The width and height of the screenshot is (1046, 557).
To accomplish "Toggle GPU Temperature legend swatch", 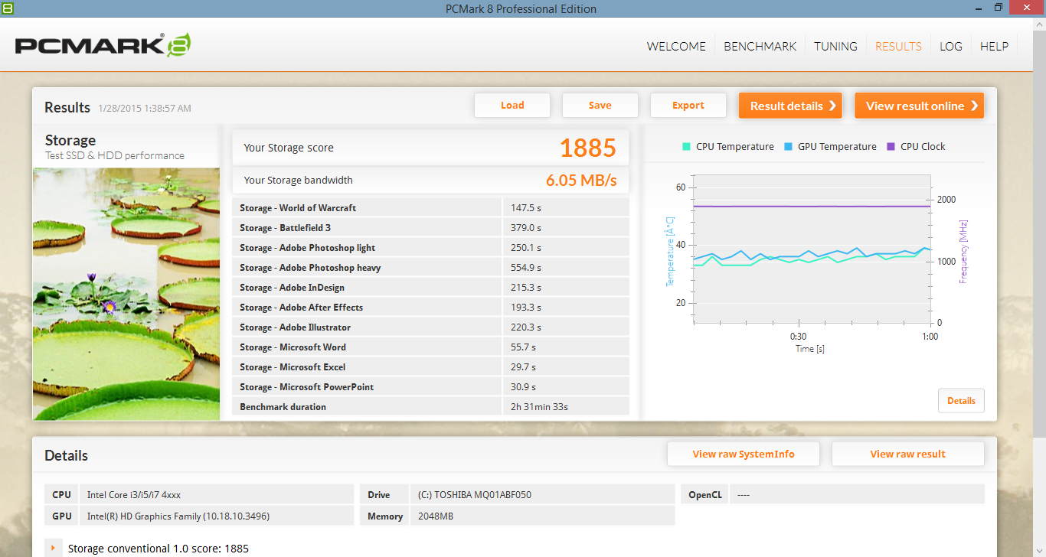I will [789, 146].
